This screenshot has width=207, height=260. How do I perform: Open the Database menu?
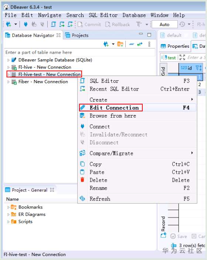[x=134, y=15]
